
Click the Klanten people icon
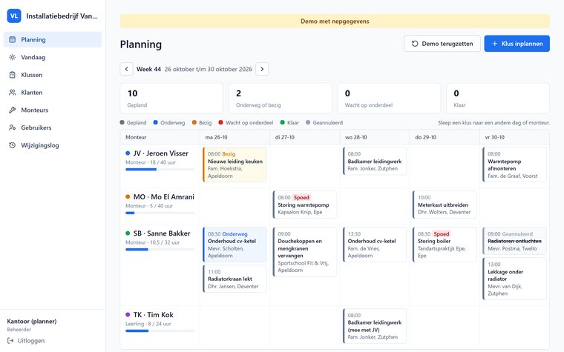coord(12,93)
